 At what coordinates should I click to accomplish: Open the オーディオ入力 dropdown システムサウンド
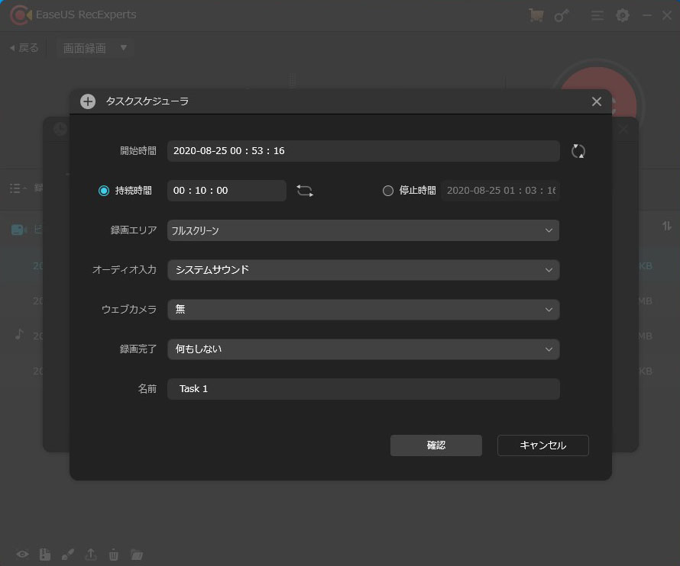(364, 270)
